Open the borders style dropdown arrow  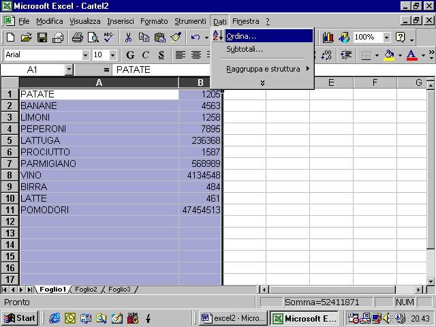tap(377, 55)
